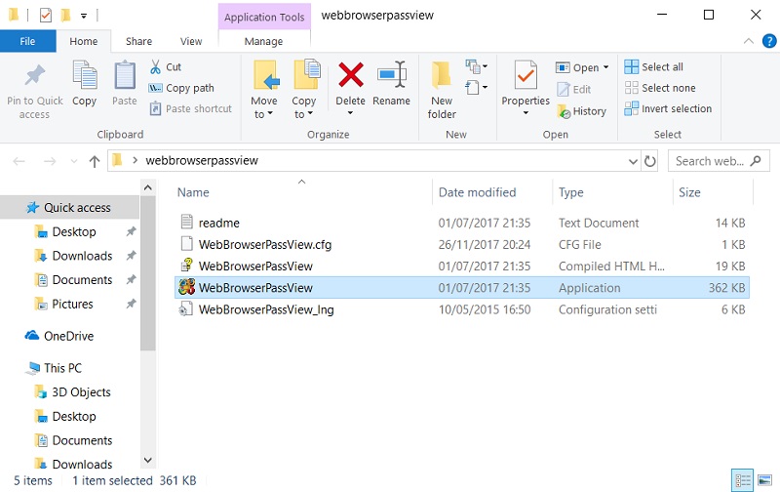780x492 pixels.
Task: Open Help with the blue question mark
Action: pos(768,41)
